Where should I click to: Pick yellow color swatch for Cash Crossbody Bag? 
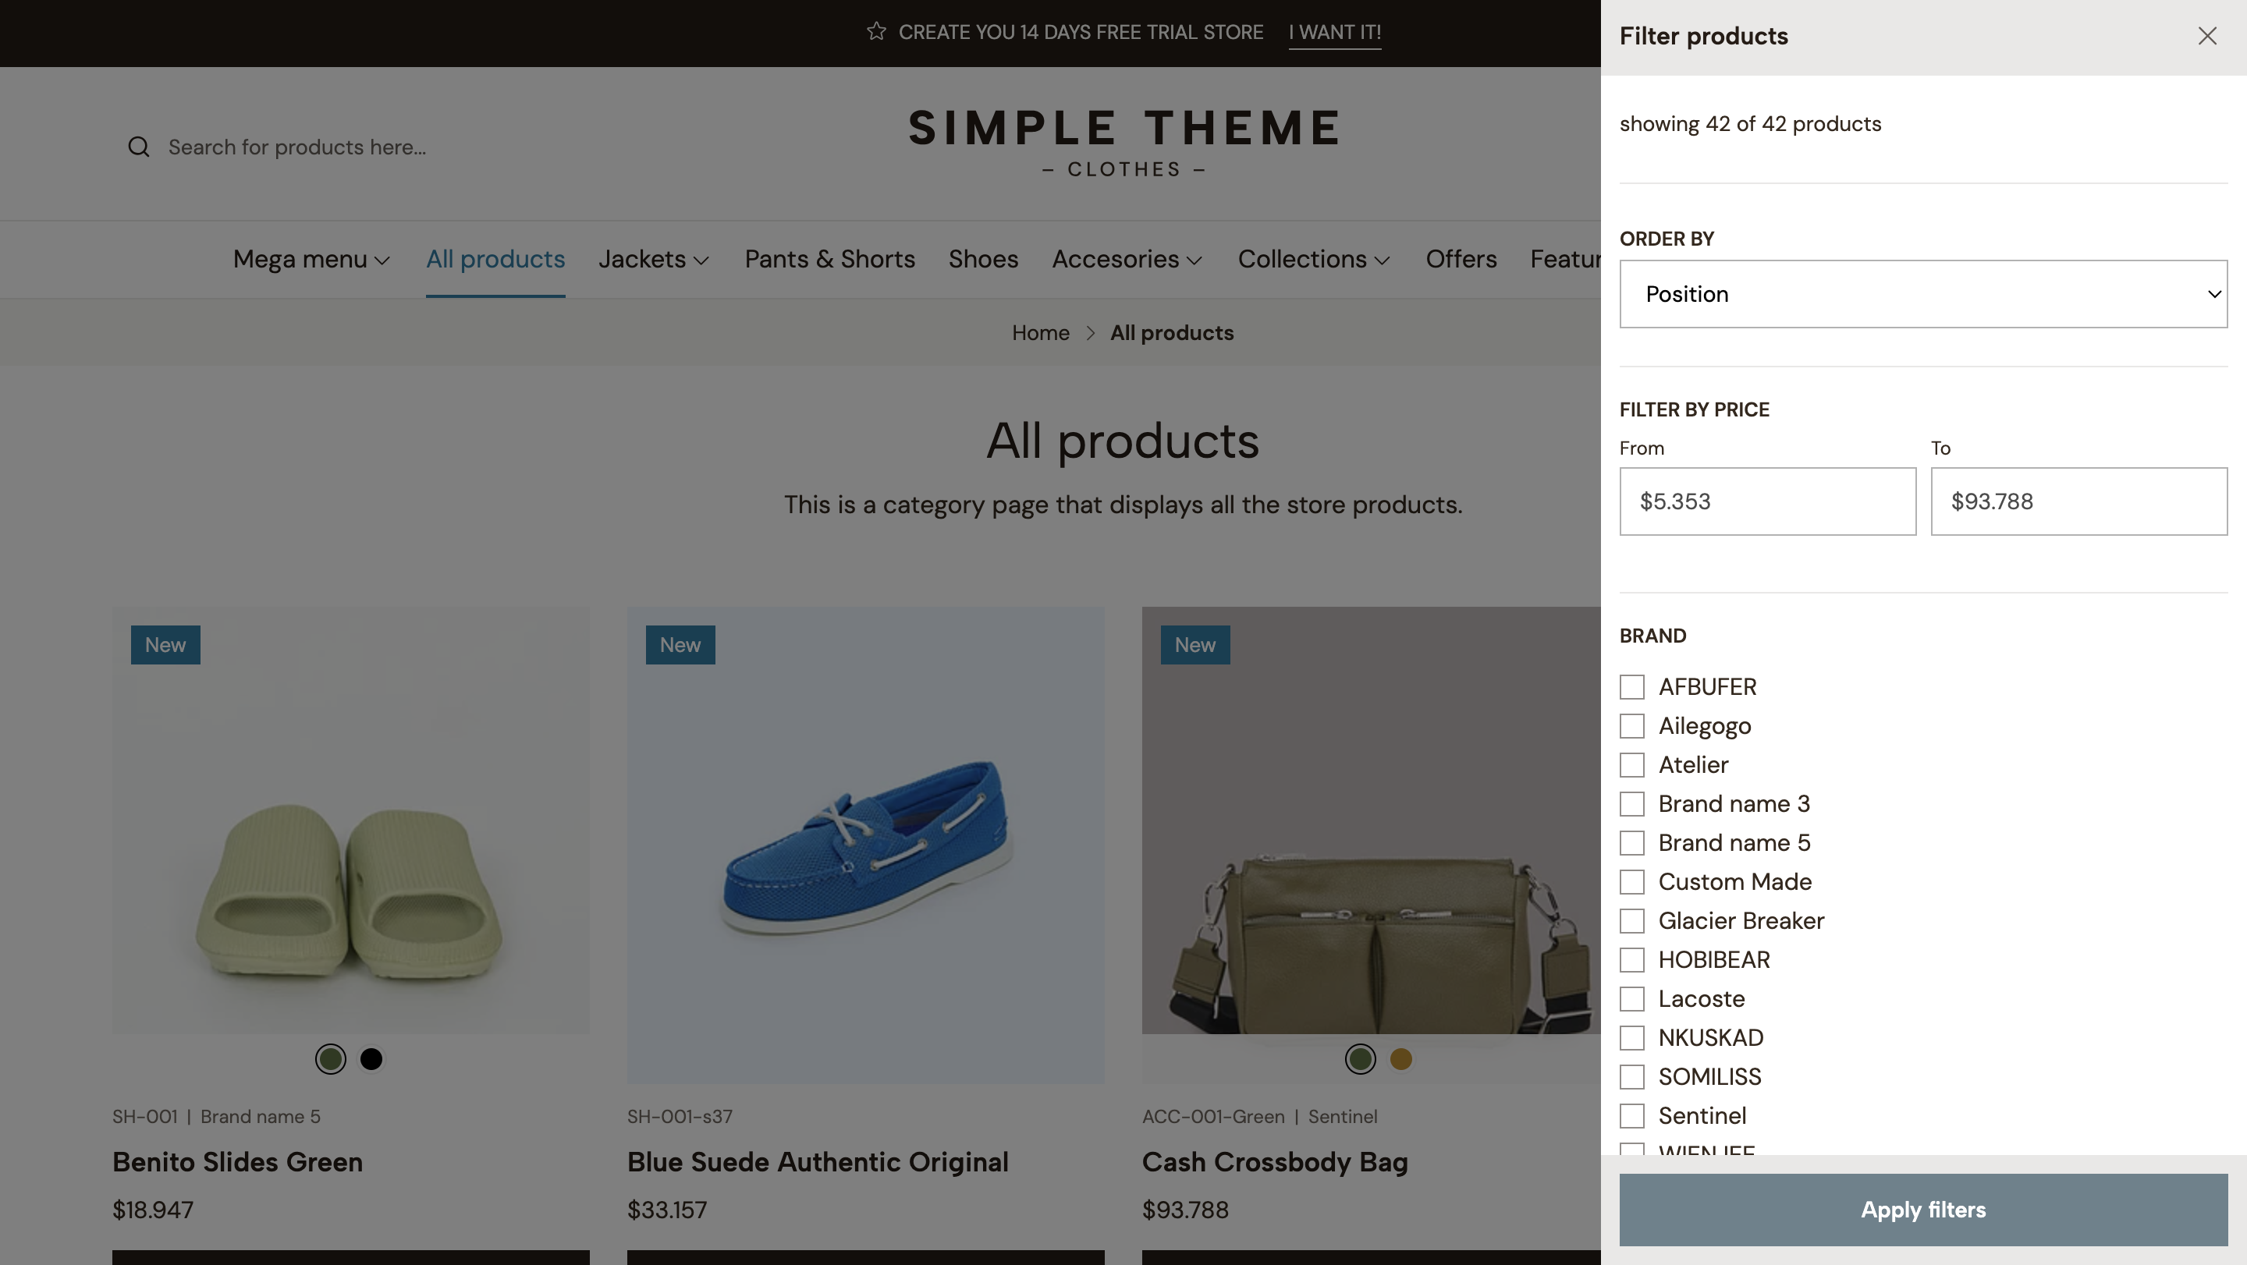(1401, 1059)
